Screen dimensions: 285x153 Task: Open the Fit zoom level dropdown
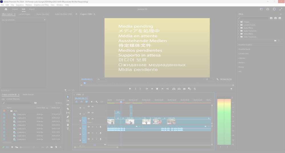point(102,79)
